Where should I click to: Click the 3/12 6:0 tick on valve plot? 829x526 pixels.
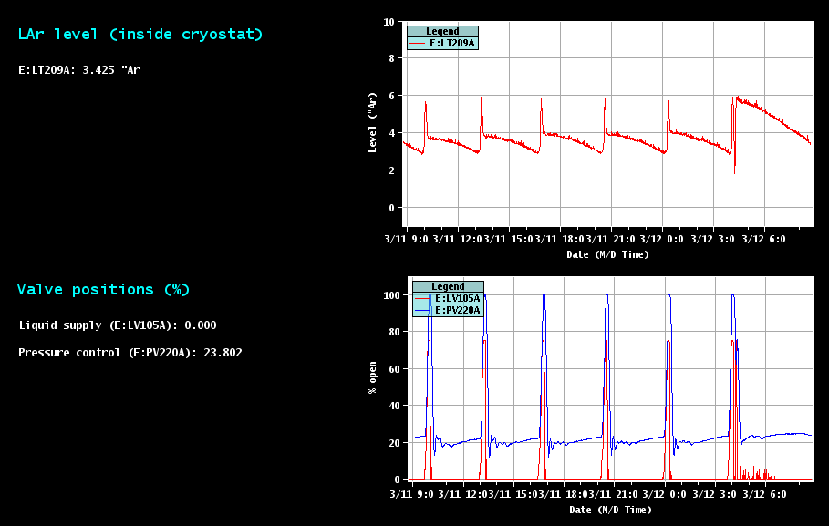point(764,495)
